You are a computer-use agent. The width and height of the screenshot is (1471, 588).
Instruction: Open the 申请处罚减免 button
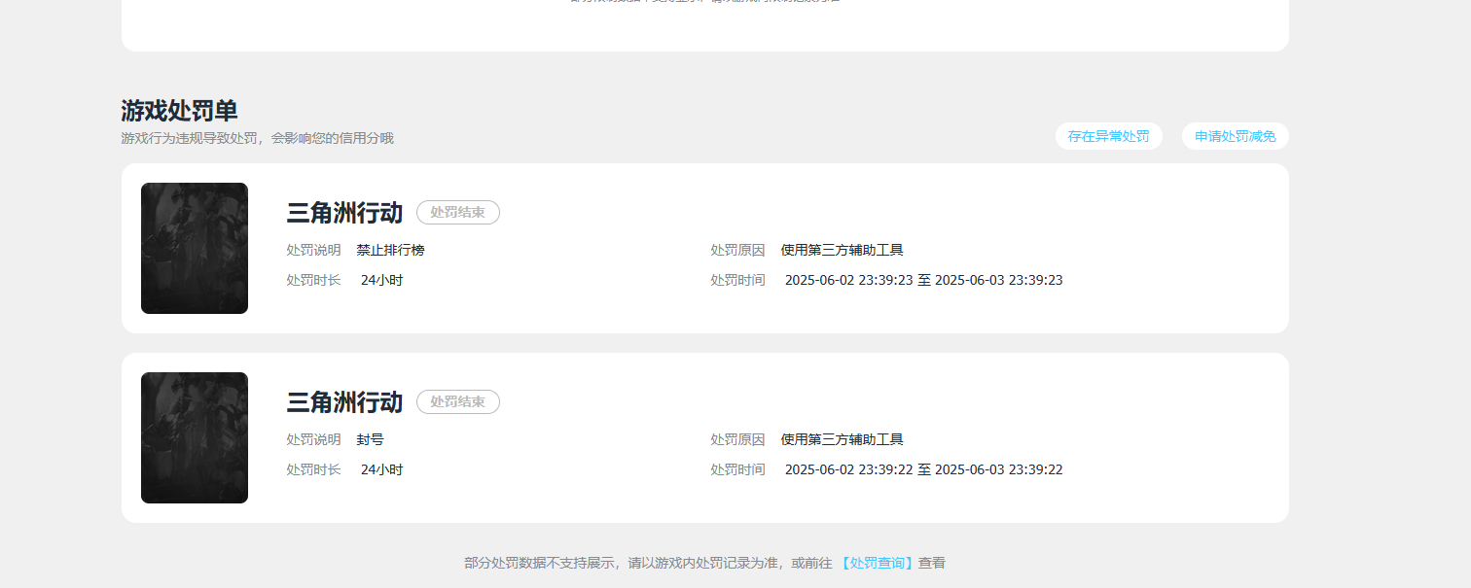click(x=1235, y=136)
